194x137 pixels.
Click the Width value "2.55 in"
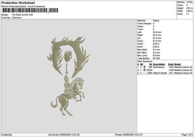tap(189, 11)
